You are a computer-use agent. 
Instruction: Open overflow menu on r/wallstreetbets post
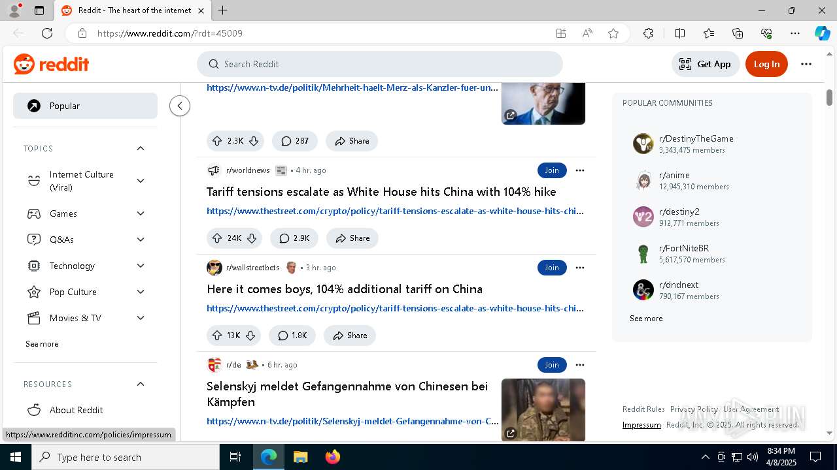tap(579, 268)
